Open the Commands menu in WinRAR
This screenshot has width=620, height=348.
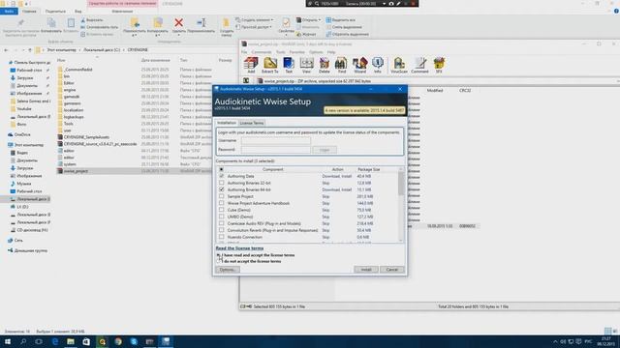point(262,52)
